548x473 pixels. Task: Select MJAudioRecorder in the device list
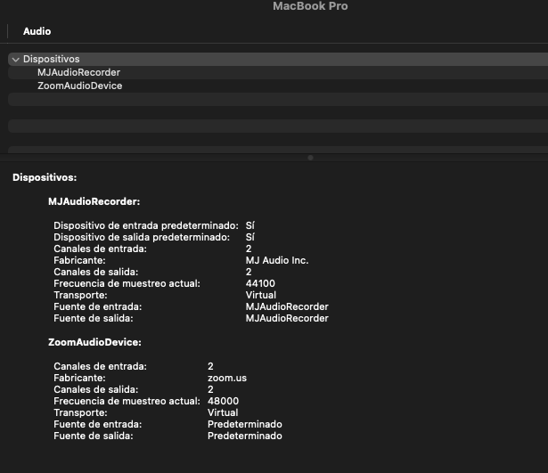[x=78, y=72]
